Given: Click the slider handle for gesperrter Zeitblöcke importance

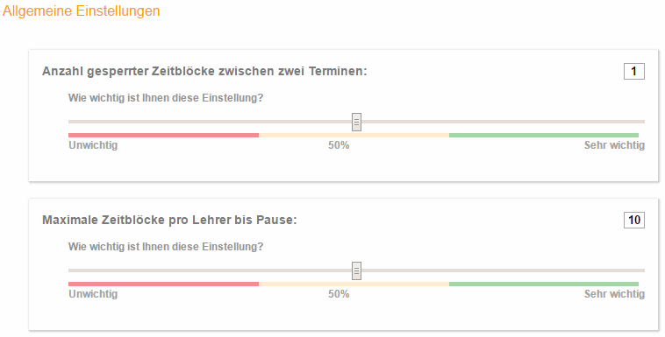Looking at the screenshot, I should point(357,122).
